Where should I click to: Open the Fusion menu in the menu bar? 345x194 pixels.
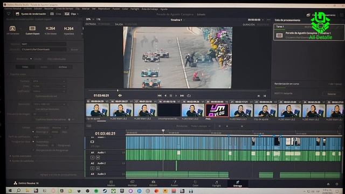116,9
